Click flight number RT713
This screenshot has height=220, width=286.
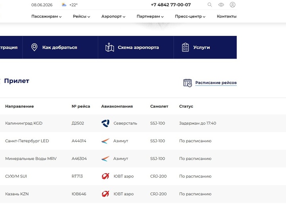77,176
